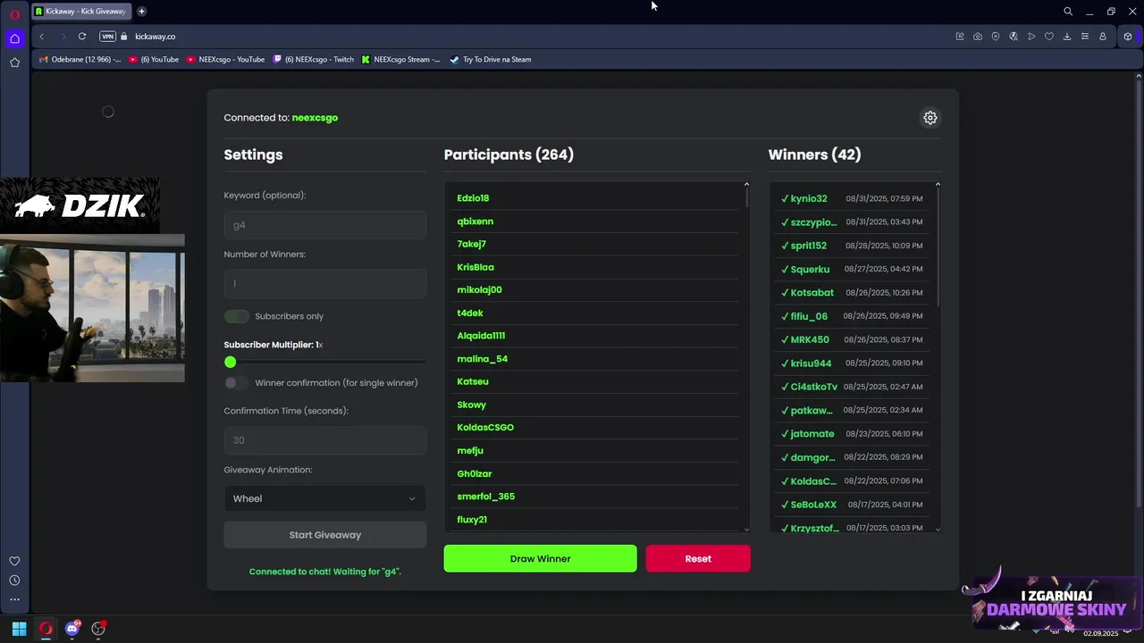1144x643 pixels.
Task: Open the page translate icon
Action: [x=1014, y=37]
